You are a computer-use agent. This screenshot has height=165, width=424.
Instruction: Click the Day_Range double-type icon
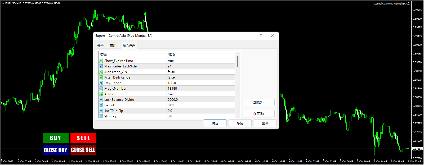[101, 83]
